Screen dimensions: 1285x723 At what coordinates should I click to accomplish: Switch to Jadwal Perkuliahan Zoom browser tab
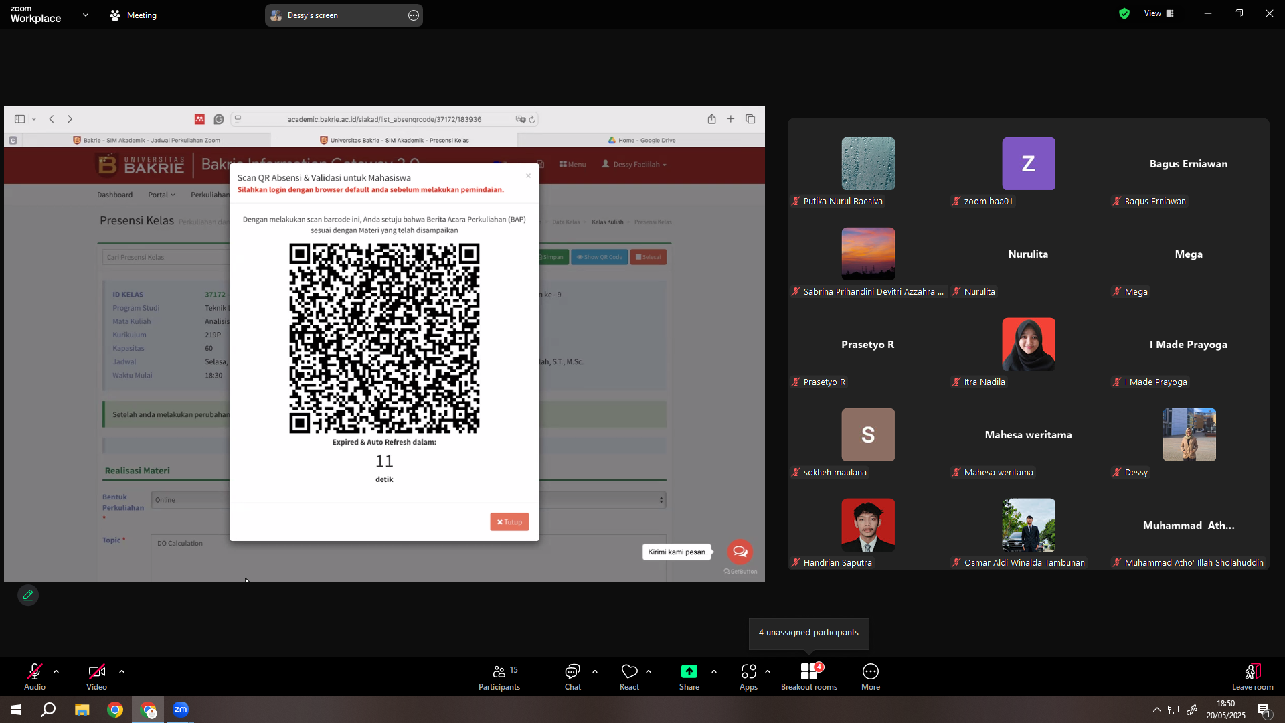pos(147,141)
